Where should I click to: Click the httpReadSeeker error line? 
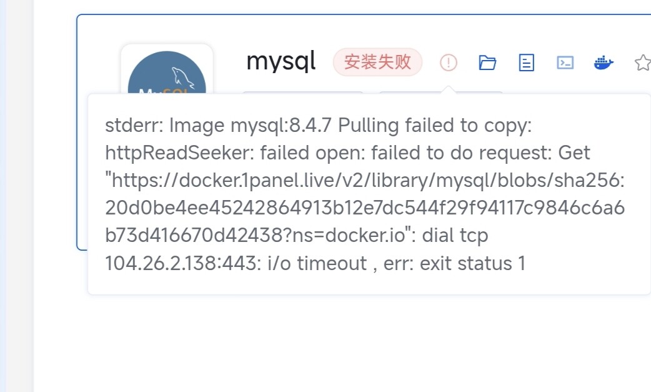[347, 153]
